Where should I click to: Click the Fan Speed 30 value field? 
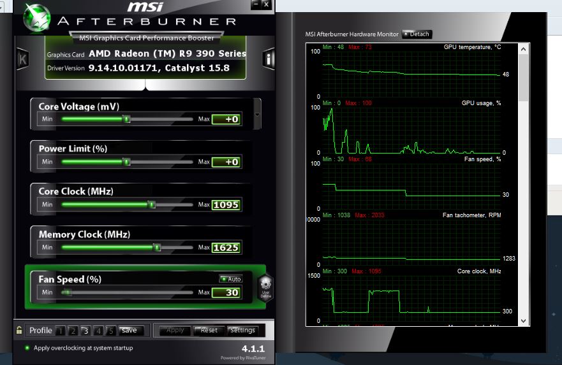pyautogui.click(x=226, y=293)
